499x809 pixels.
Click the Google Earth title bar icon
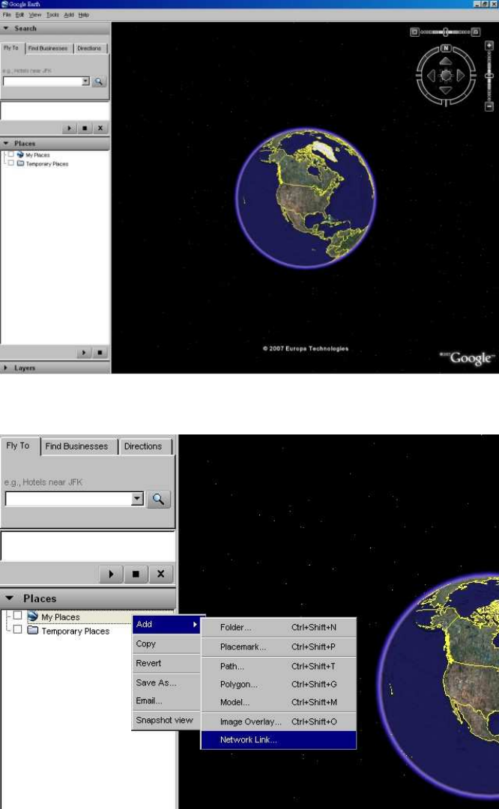(4, 4)
